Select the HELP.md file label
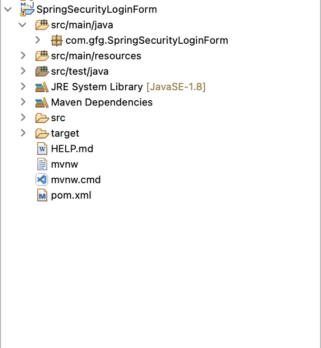The width and height of the screenshot is (321, 348). [x=72, y=149]
